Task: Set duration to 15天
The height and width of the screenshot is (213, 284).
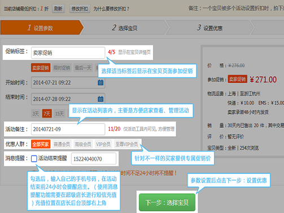Action: pos(59,114)
